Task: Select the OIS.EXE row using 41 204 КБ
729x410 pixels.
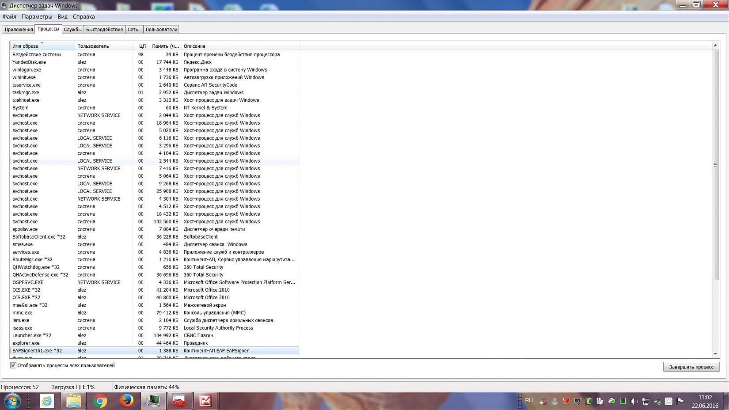Action: point(155,290)
